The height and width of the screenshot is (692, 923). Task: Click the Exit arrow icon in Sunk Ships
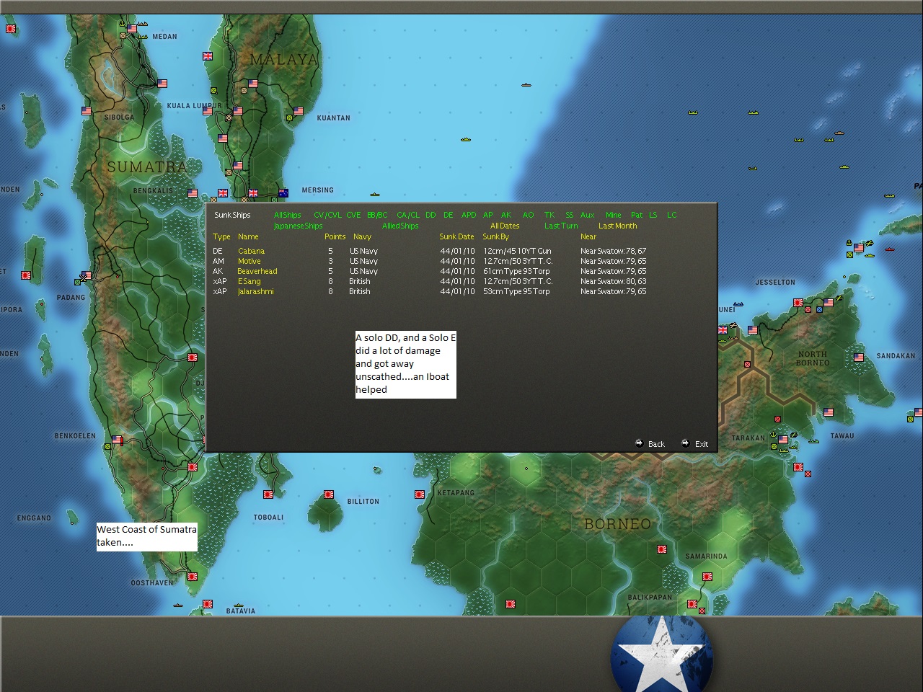(685, 443)
